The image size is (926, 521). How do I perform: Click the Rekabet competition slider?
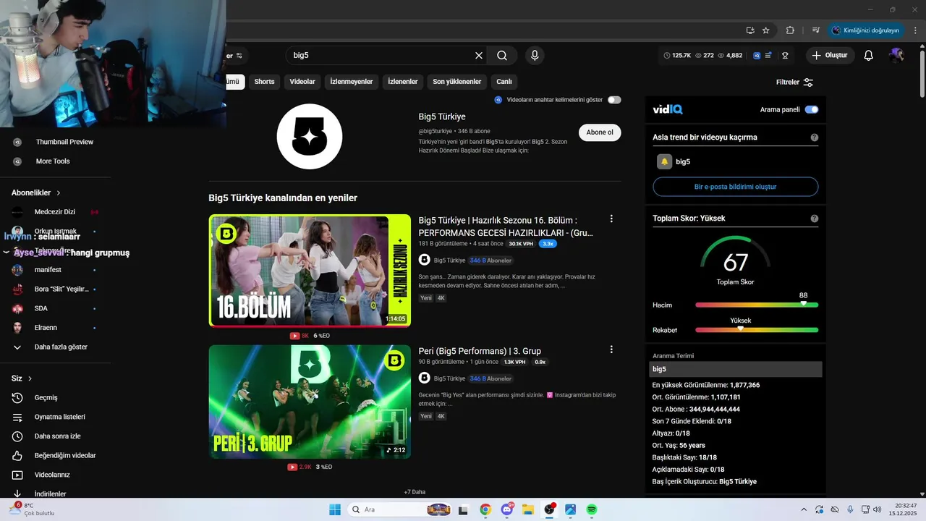click(x=757, y=330)
